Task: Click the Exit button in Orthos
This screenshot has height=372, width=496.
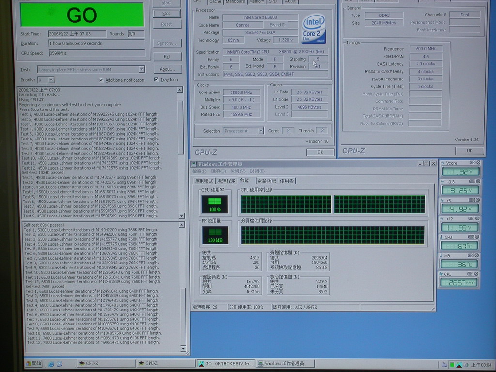Action: click(x=167, y=57)
